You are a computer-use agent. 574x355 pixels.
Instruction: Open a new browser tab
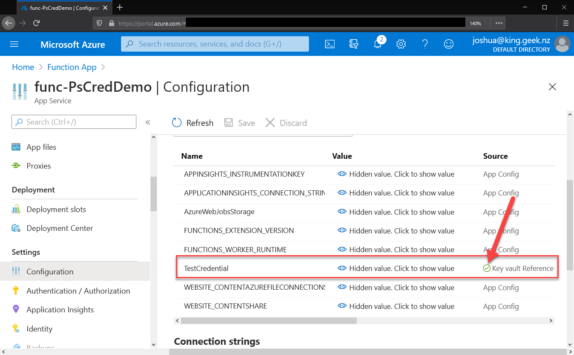coord(120,7)
